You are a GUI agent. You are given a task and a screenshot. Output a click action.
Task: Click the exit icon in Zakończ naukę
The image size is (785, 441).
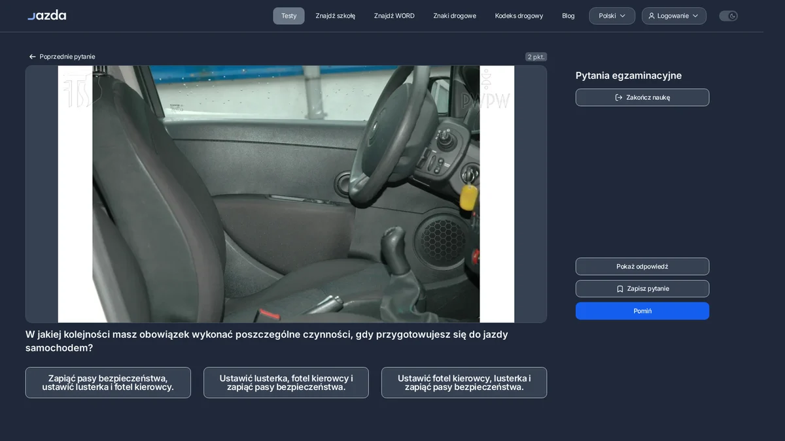click(x=619, y=97)
